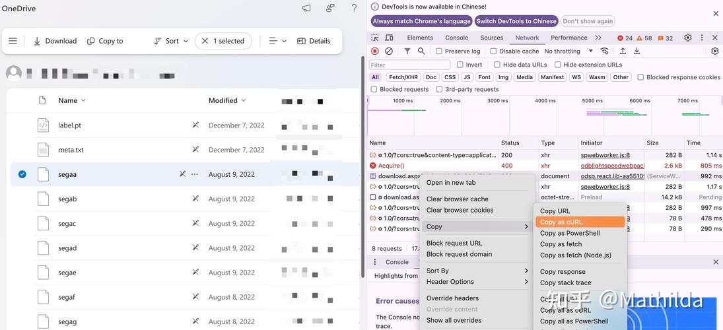Select the Fetch/XHR filter chip
Image resolution: width=723 pixels, height=330 pixels.
pyautogui.click(x=403, y=77)
